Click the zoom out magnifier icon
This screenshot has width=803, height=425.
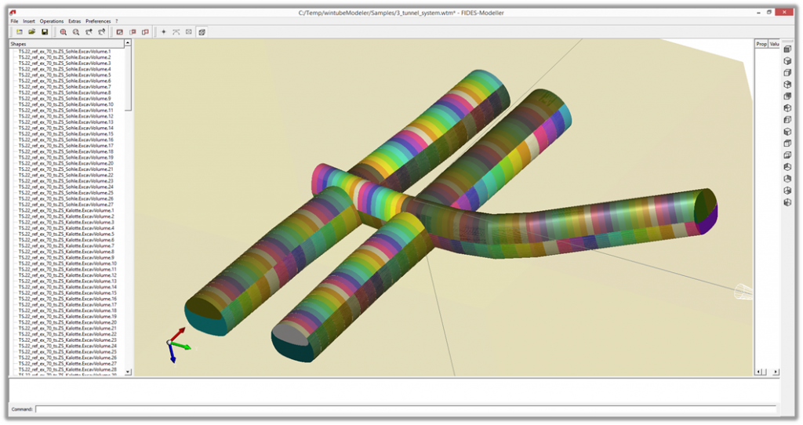tap(76, 32)
